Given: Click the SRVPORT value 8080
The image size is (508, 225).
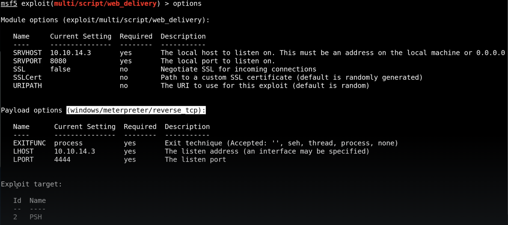Looking at the screenshot, I should 58,61.
